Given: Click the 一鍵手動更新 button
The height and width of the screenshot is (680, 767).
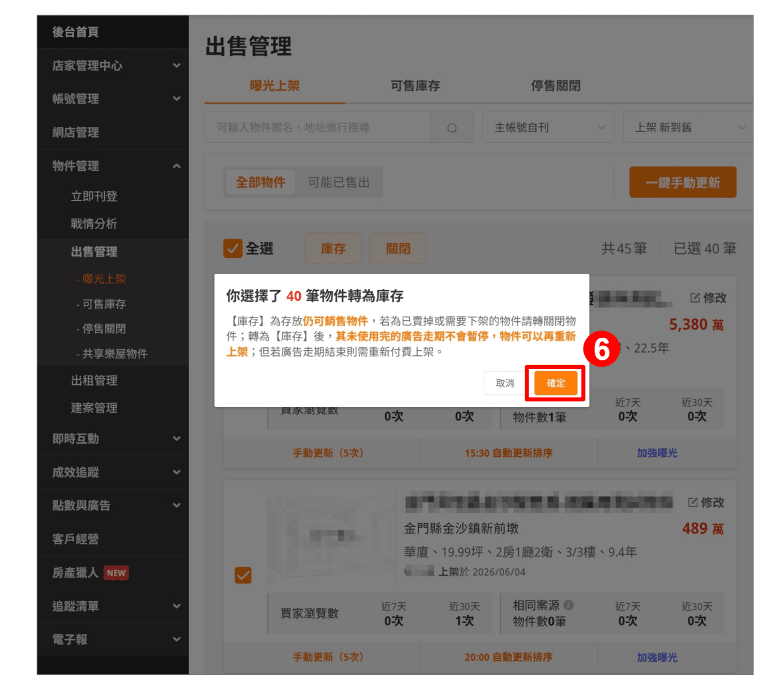Looking at the screenshot, I should (x=683, y=182).
